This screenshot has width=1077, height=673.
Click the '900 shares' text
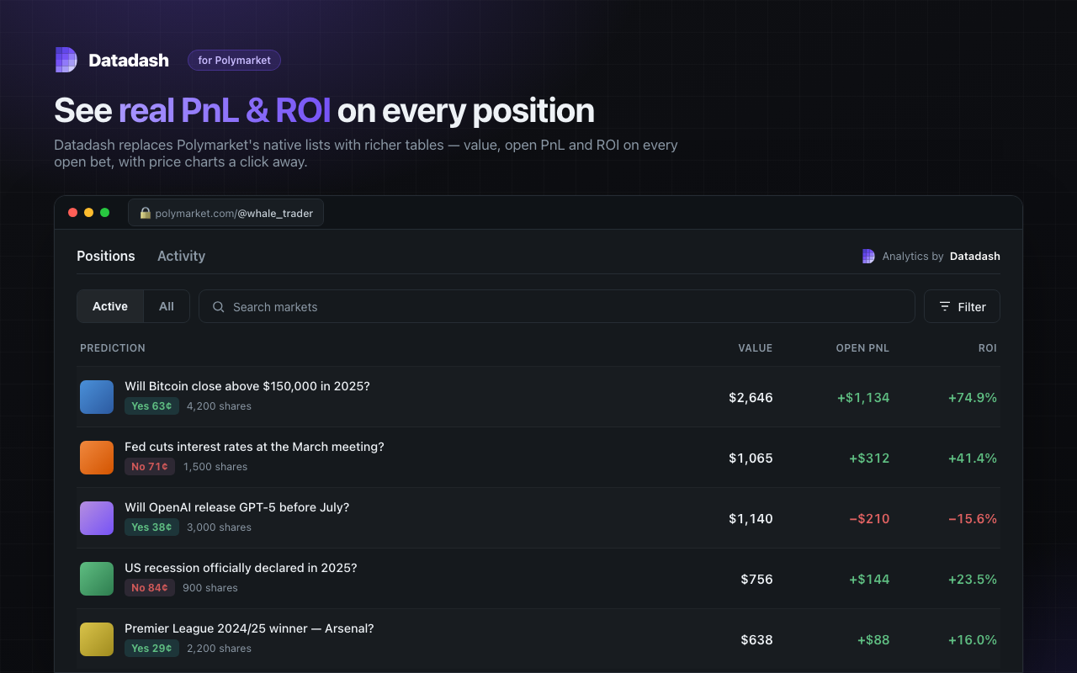point(210,587)
